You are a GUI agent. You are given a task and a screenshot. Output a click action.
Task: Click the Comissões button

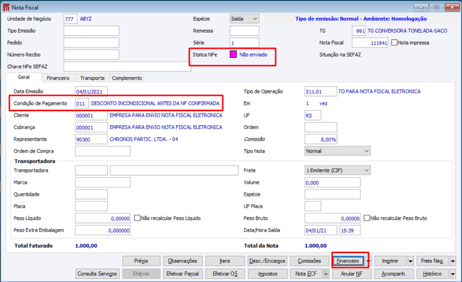point(309,261)
